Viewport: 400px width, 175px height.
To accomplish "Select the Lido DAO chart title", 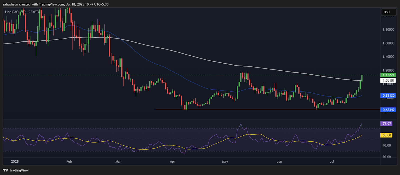I will 22,12.
